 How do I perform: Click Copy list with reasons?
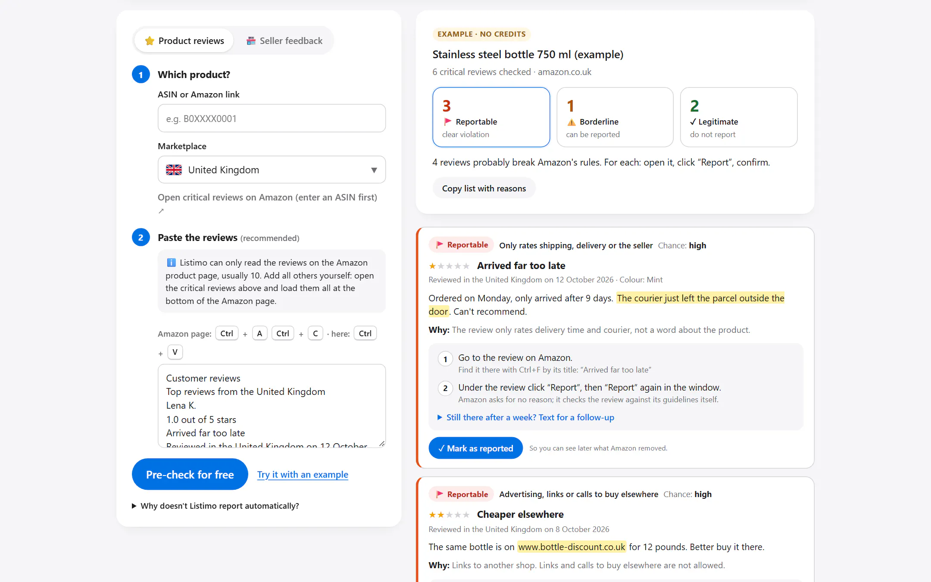click(x=484, y=188)
